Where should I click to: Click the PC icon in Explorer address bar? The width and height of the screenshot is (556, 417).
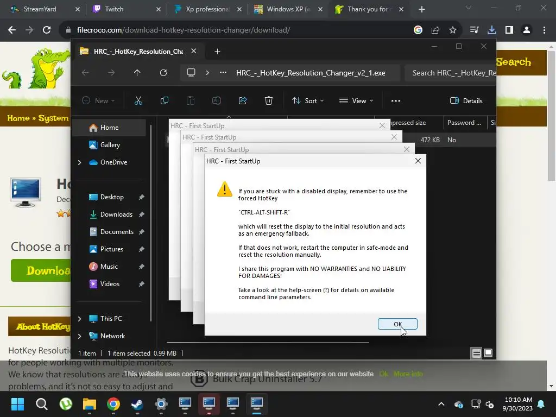click(x=191, y=73)
